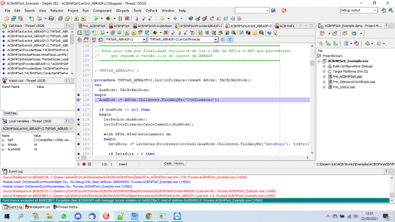Switch to the ACBrNFSeXProviderBase editor tab

pyautogui.click(x=152, y=26)
